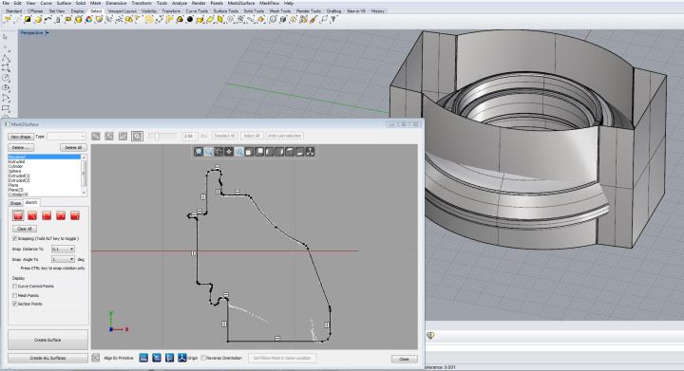Image resolution: width=684 pixels, height=371 pixels.
Task: Open the Mesh2Surface menu in menu bar
Action: (x=241, y=3)
